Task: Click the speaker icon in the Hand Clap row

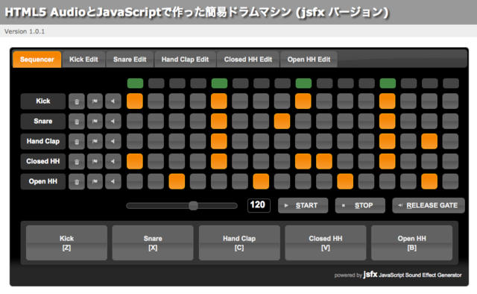Action: tap(113, 141)
